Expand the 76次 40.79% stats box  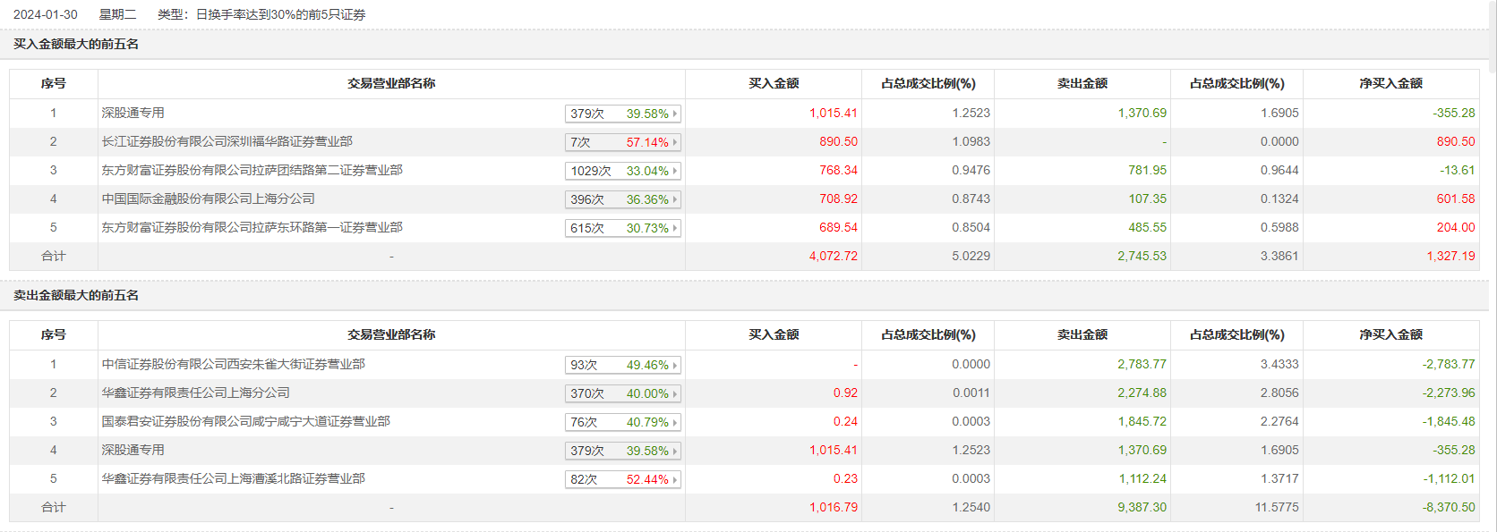coord(623,422)
